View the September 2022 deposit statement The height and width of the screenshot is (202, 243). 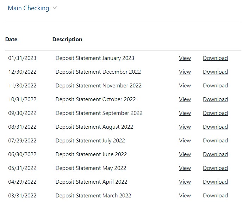185,113
